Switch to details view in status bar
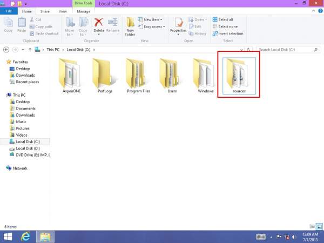 pos(312,227)
